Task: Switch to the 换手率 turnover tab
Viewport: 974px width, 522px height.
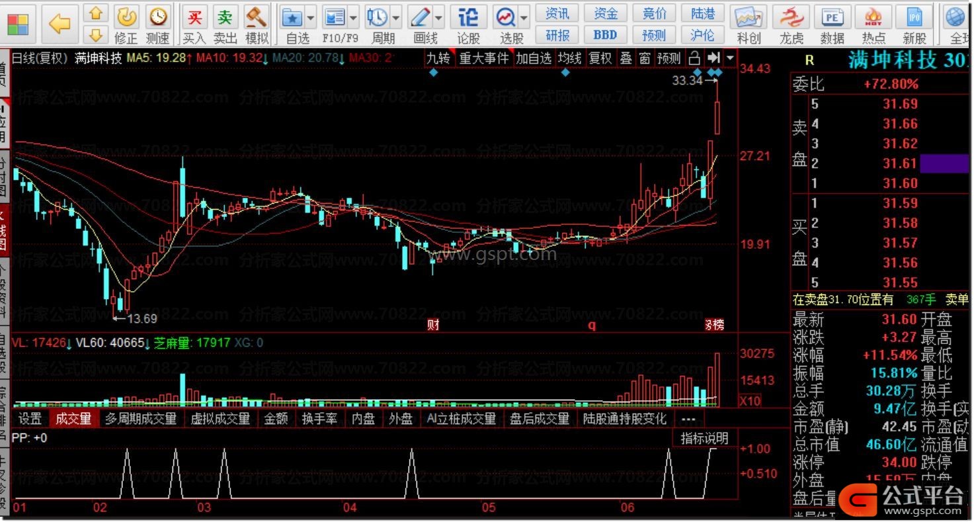Action: [x=319, y=419]
